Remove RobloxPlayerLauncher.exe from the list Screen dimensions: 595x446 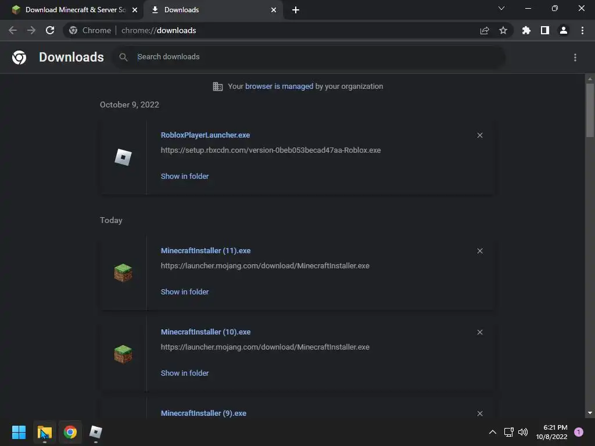(480, 135)
